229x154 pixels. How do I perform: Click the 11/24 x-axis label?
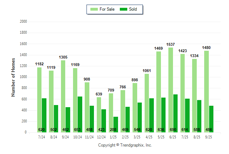tap(89, 137)
